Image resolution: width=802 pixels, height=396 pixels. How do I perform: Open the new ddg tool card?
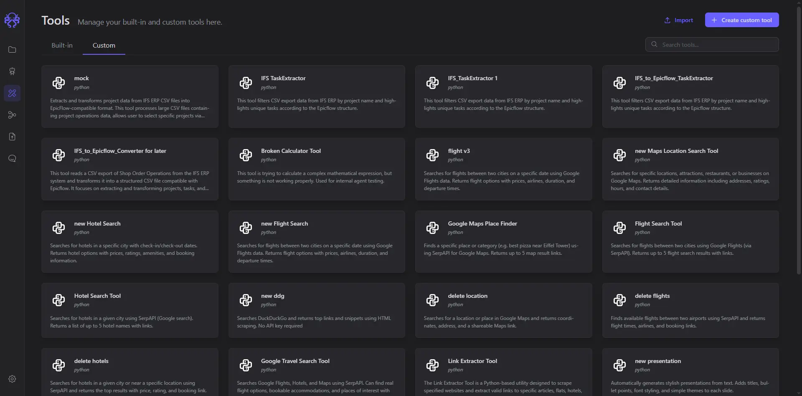(316, 310)
